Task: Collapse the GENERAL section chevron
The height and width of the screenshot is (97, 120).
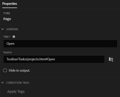Action: click(x=3, y=29)
